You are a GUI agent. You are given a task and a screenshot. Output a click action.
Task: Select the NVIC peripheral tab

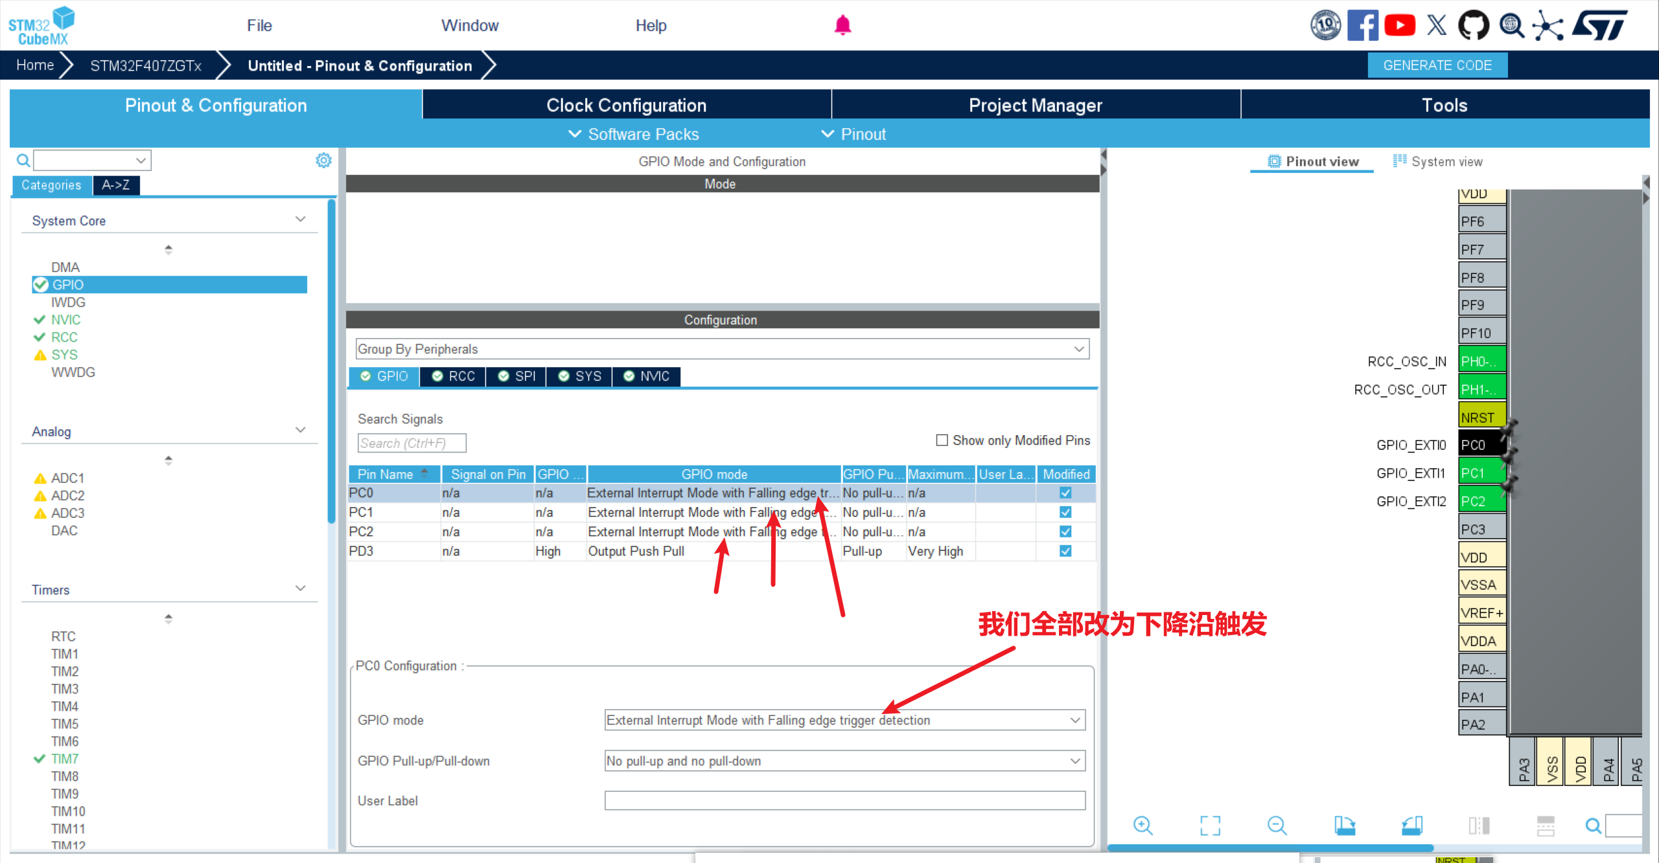(647, 376)
